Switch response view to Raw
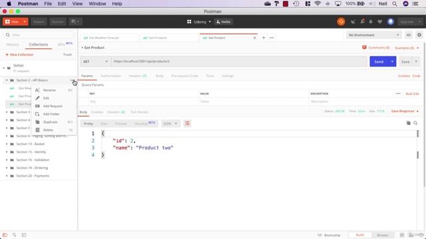This screenshot has width=426, height=239. pyautogui.click(x=104, y=123)
